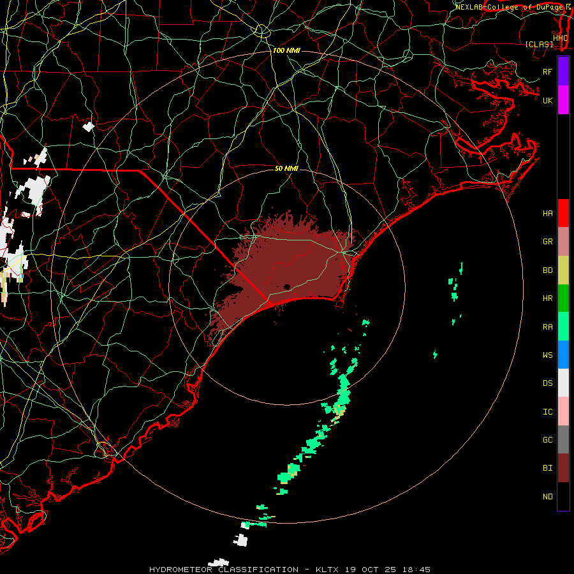Click the ND legend label
The width and height of the screenshot is (574, 574).
coord(547,497)
